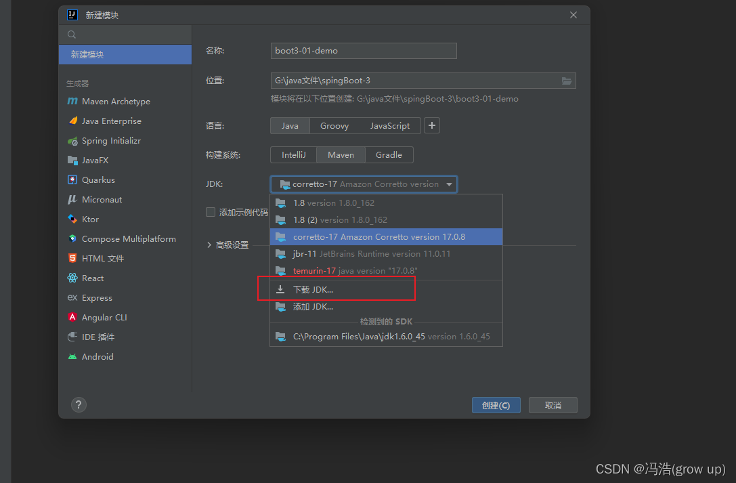Image resolution: width=736 pixels, height=483 pixels.
Task: Select Groovy as the language
Action: click(x=334, y=126)
